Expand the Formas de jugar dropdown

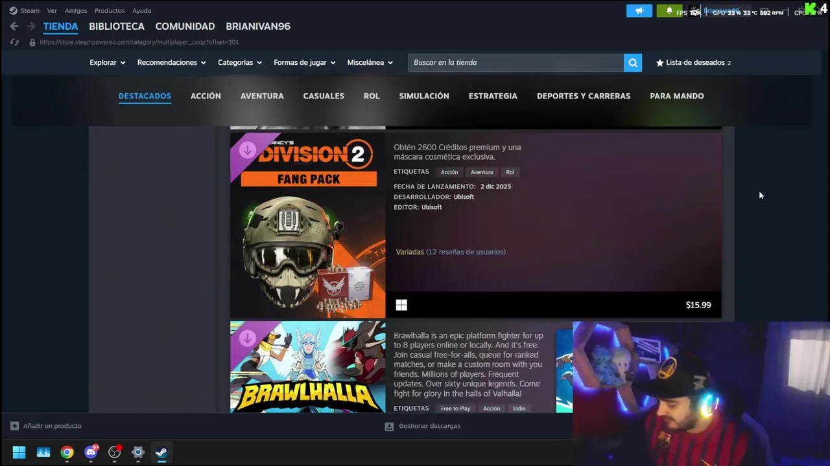click(304, 63)
